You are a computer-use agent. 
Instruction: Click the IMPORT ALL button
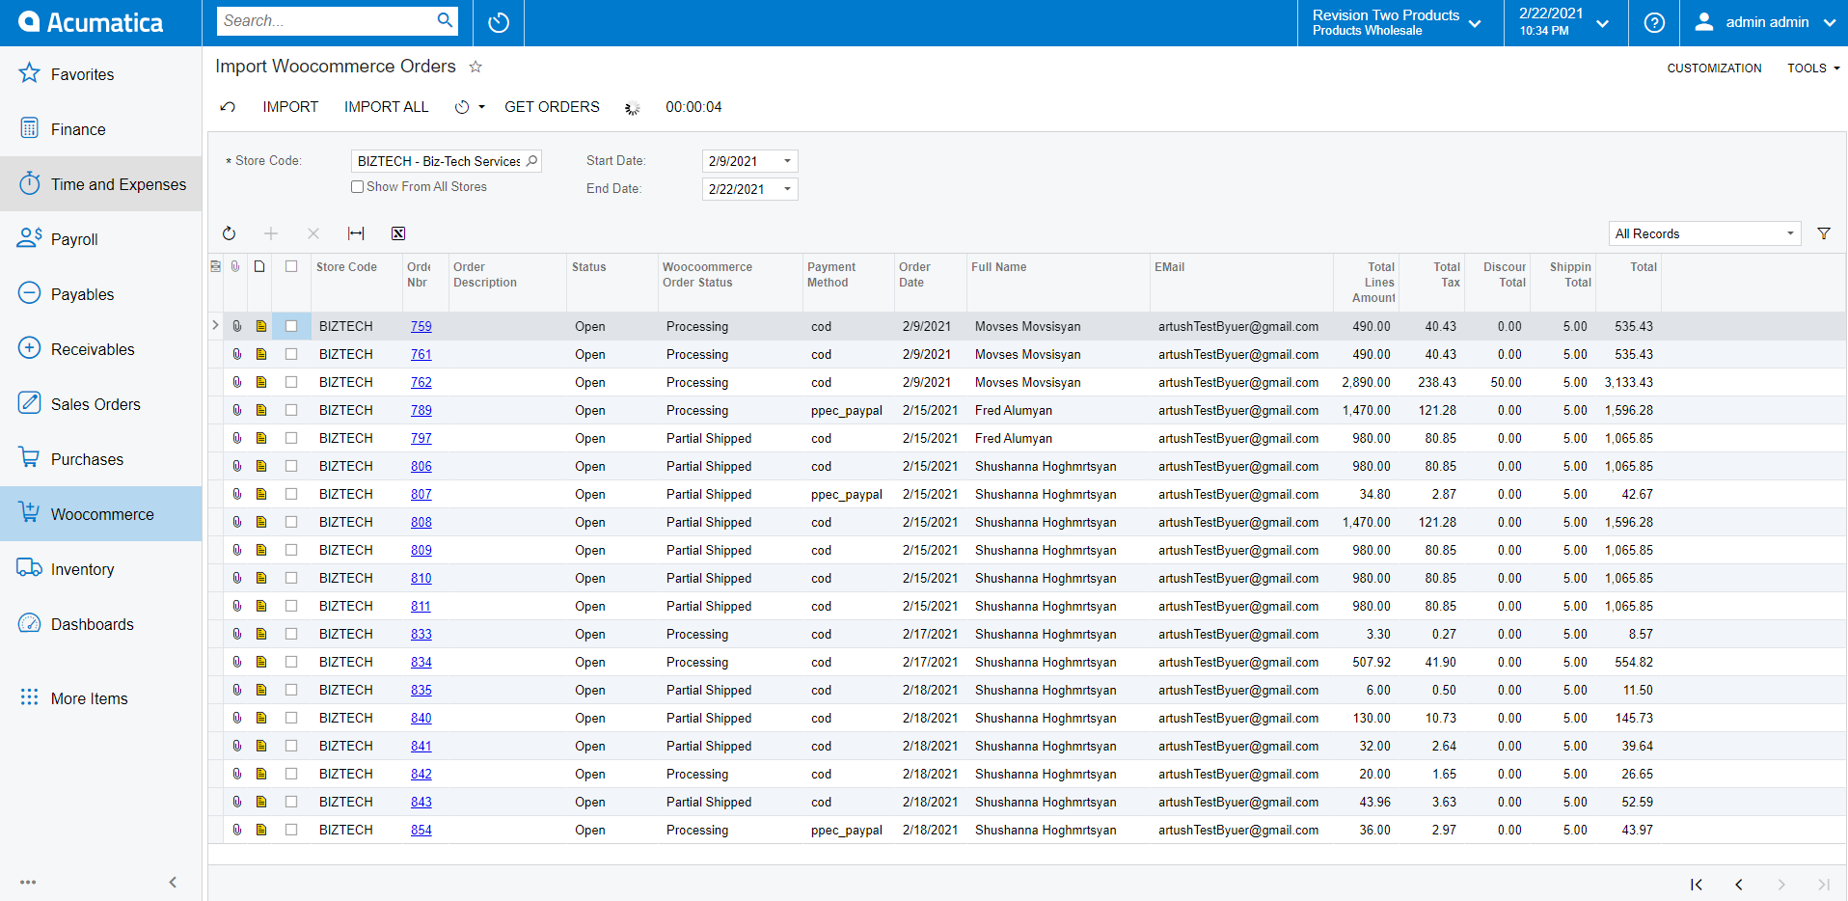coord(386,107)
